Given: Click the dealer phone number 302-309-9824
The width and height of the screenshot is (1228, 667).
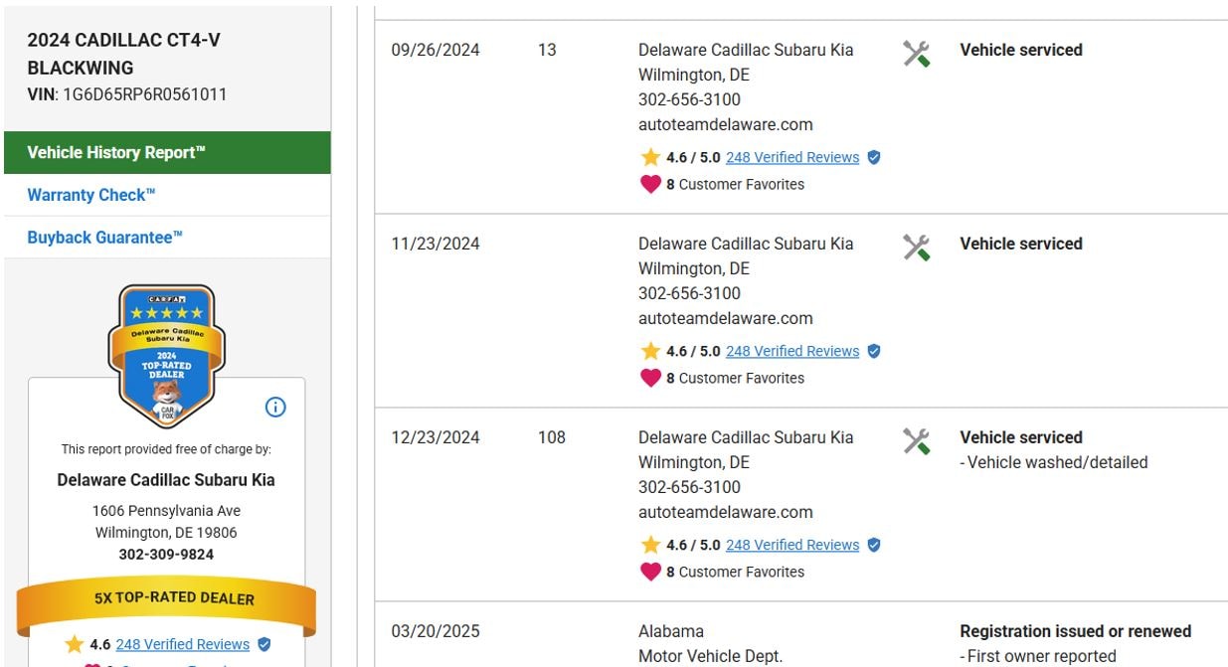Looking at the screenshot, I should click(x=166, y=555).
